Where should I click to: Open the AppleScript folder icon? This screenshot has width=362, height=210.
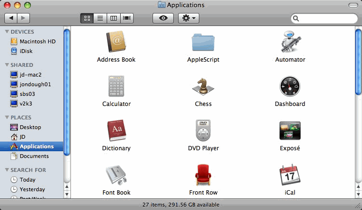tap(203, 42)
